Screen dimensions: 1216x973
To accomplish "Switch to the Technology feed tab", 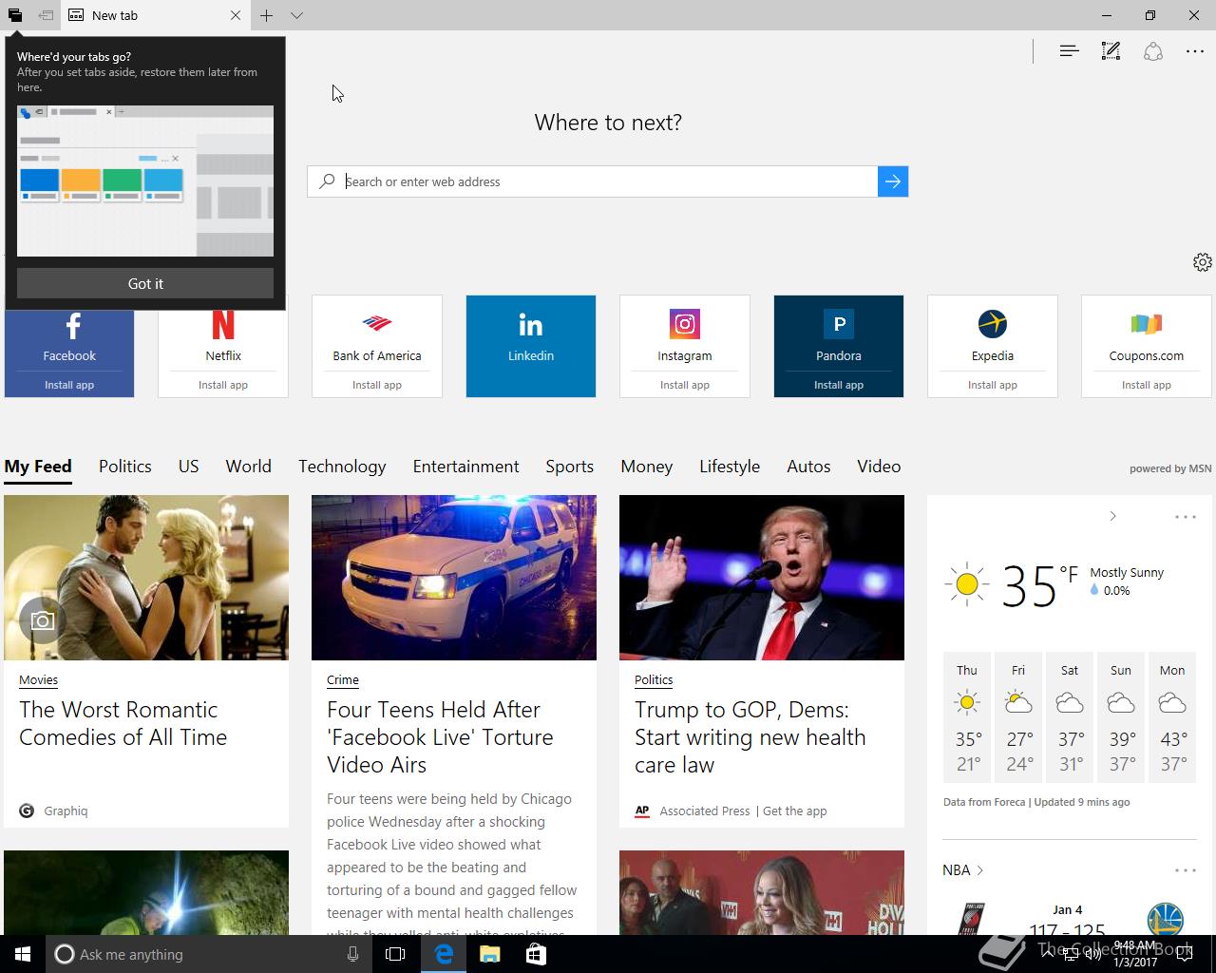I will click(342, 467).
